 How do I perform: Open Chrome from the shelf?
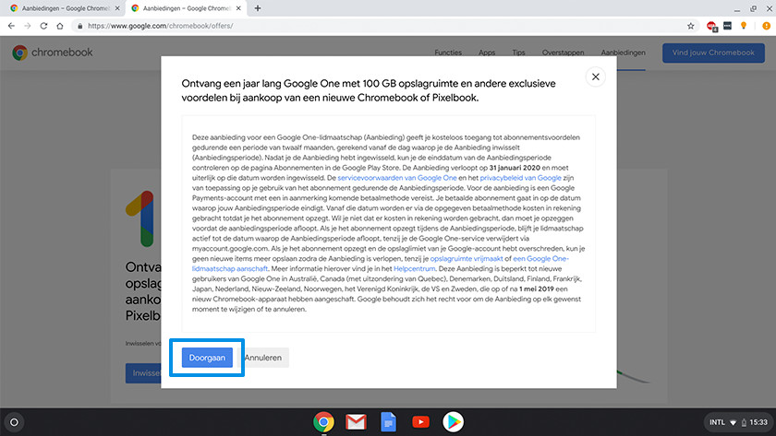point(323,422)
